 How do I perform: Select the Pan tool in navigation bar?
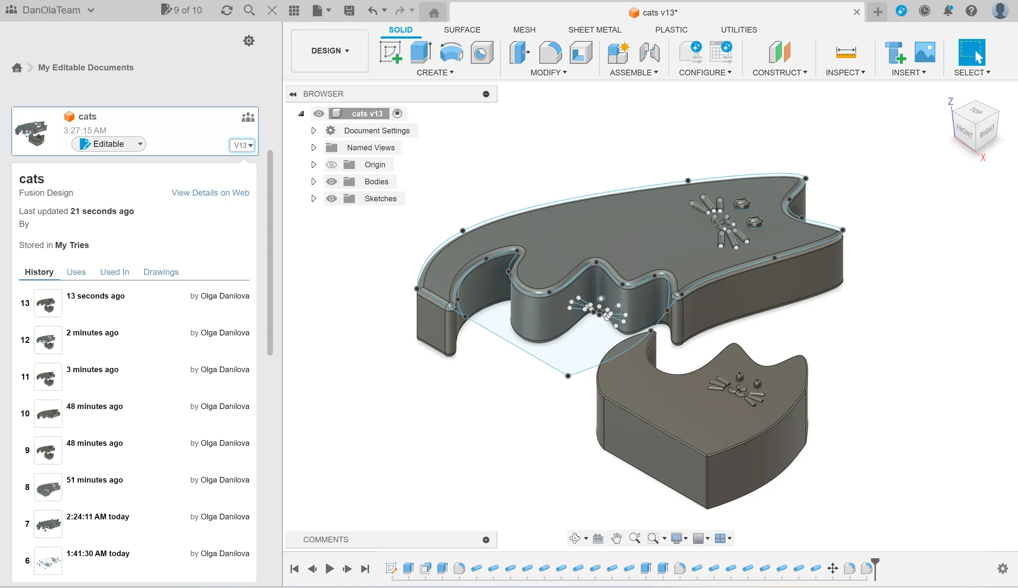click(x=616, y=539)
